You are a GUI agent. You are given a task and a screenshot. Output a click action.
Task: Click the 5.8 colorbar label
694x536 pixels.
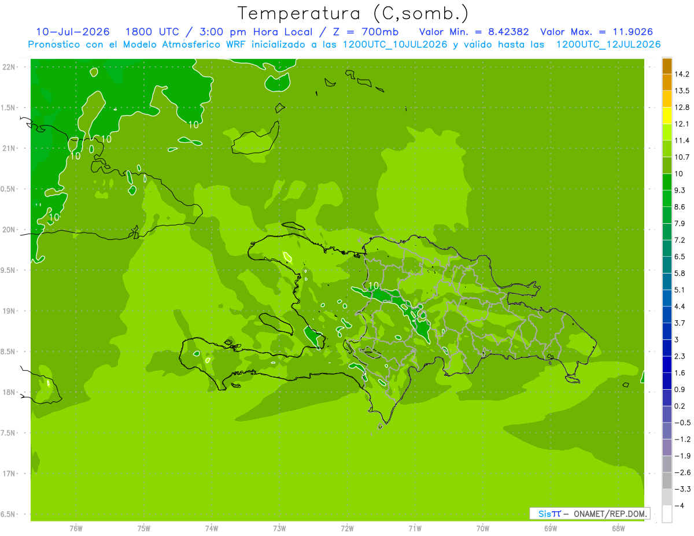[680, 273]
